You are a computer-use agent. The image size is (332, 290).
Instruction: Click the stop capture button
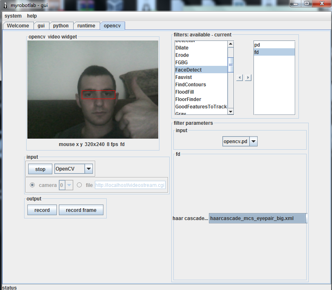point(40,169)
